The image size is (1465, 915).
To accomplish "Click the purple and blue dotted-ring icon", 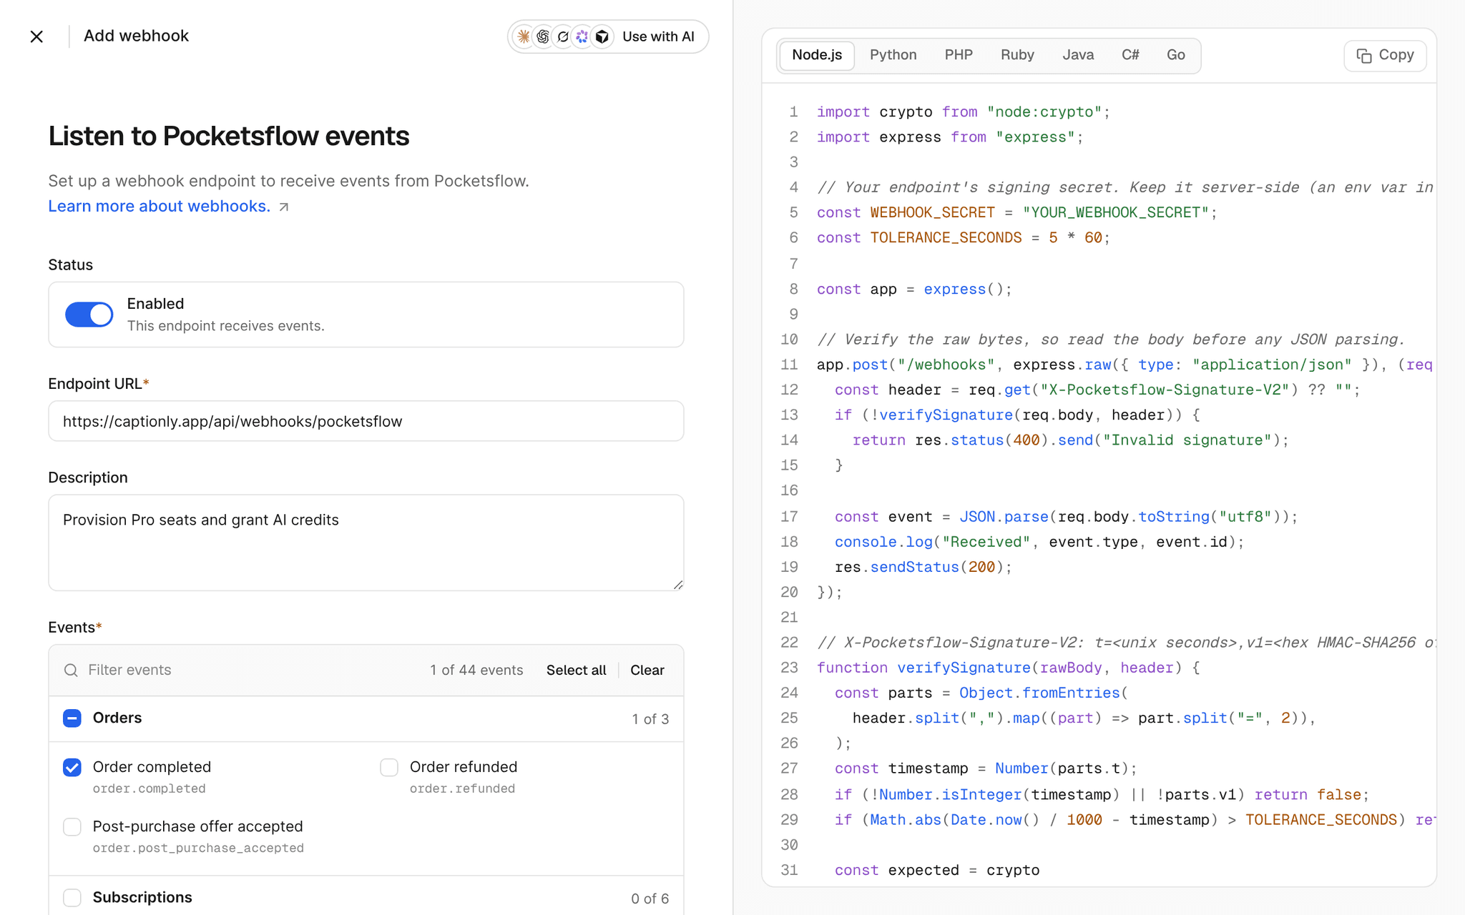I will 582,36.
